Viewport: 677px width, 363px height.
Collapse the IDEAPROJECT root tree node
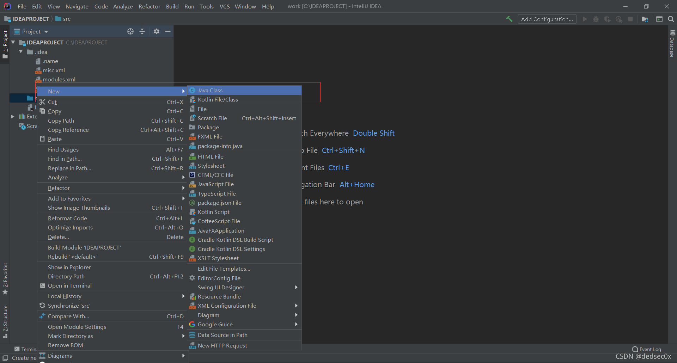pyautogui.click(x=13, y=42)
